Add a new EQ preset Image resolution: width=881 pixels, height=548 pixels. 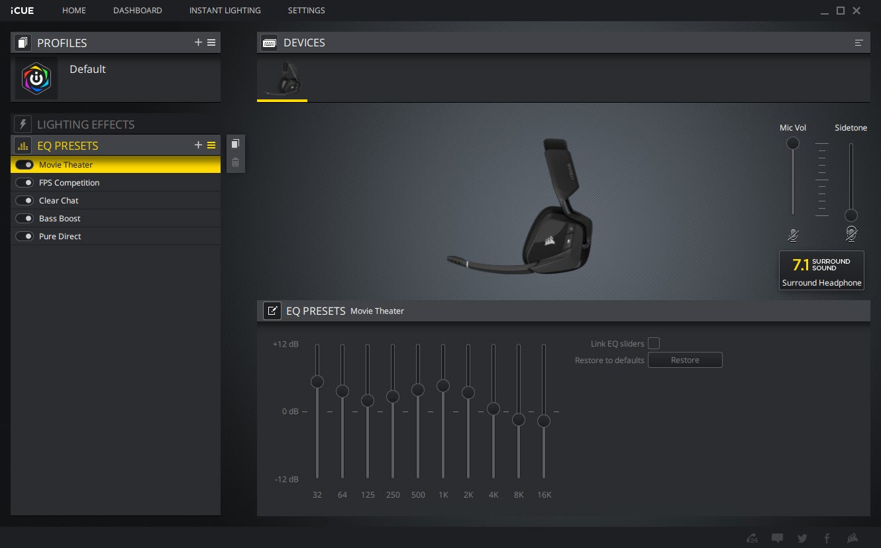[x=198, y=145]
